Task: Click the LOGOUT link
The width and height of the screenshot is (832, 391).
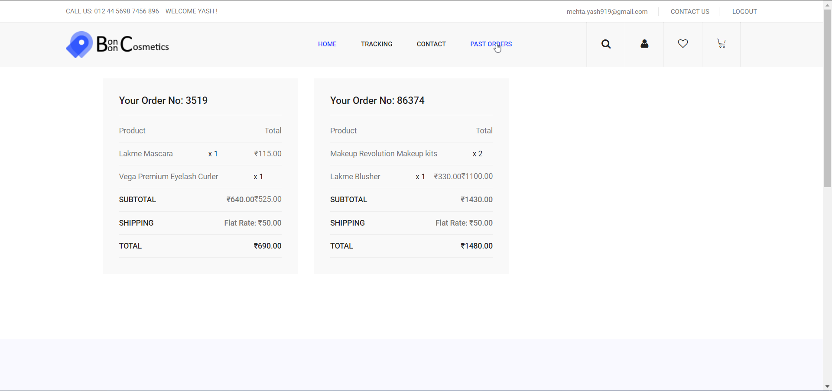Action: [x=744, y=12]
